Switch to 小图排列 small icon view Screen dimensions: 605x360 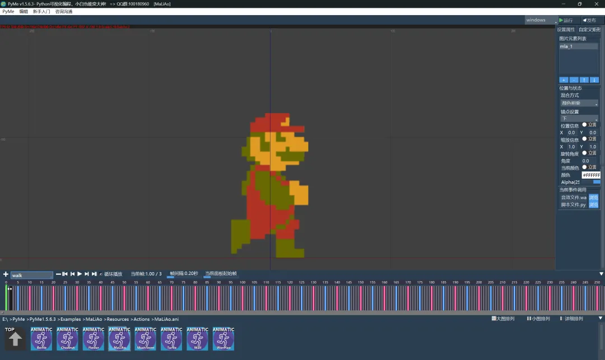point(538,319)
